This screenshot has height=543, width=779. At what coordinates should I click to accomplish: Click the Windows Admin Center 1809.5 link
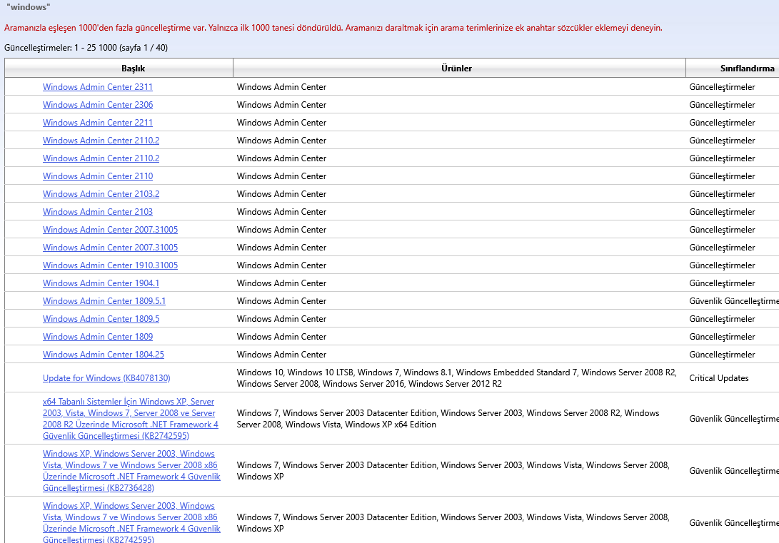click(x=101, y=319)
